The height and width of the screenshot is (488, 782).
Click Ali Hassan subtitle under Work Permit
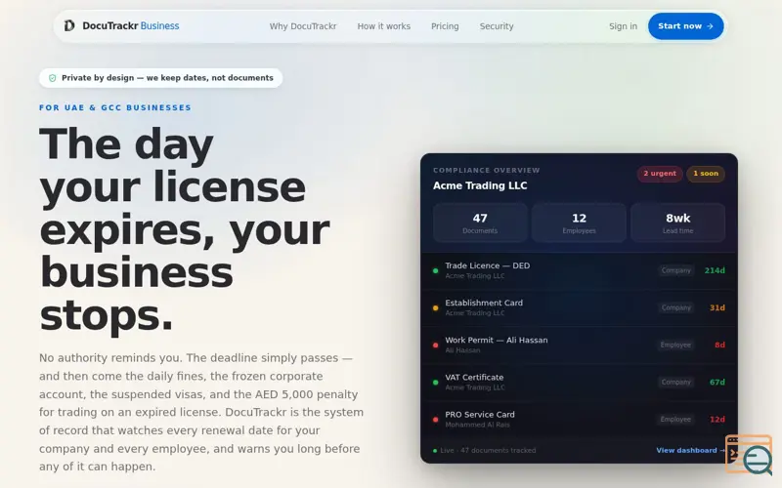click(462, 350)
